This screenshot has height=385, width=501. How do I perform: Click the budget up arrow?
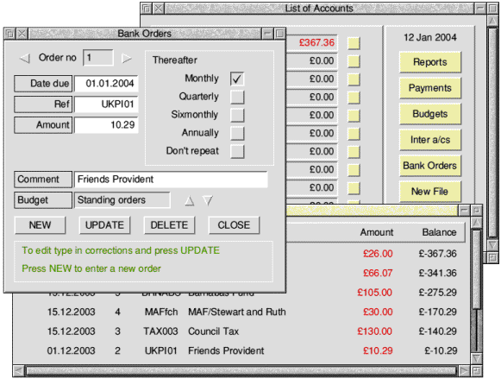tap(190, 200)
